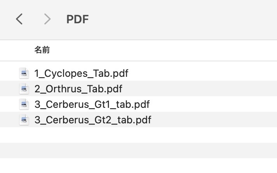277x173 pixels.
Task: Click the PDF folder title in toolbar
Action: pyautogui.click(x=77, y=19)
